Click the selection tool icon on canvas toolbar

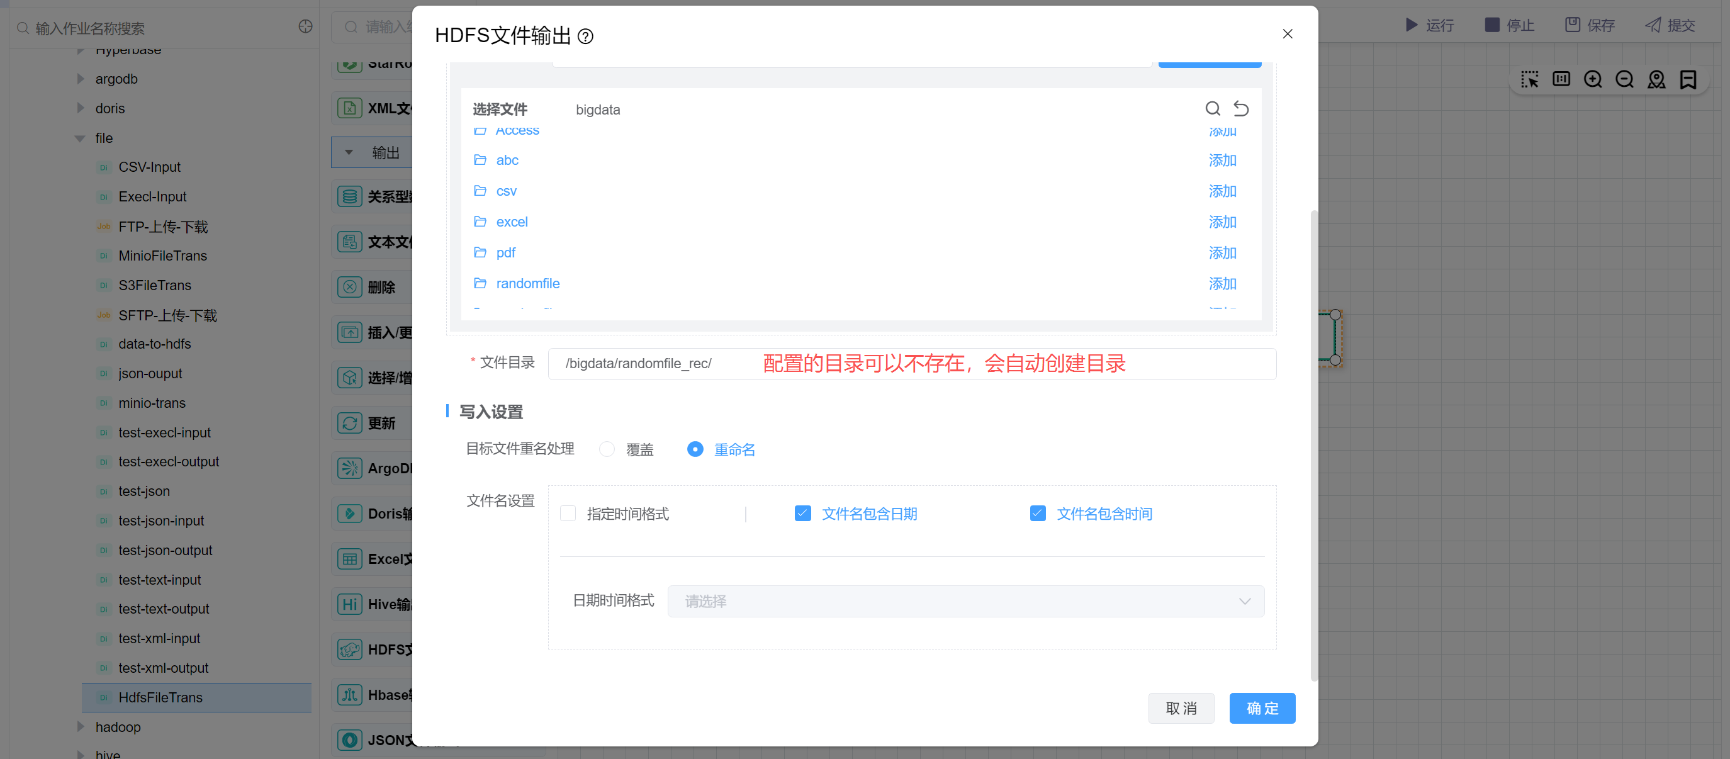(1529, 80)
